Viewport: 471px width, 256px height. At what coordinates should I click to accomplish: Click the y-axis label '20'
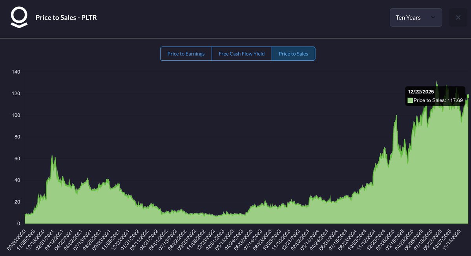[x=17, y=202]
